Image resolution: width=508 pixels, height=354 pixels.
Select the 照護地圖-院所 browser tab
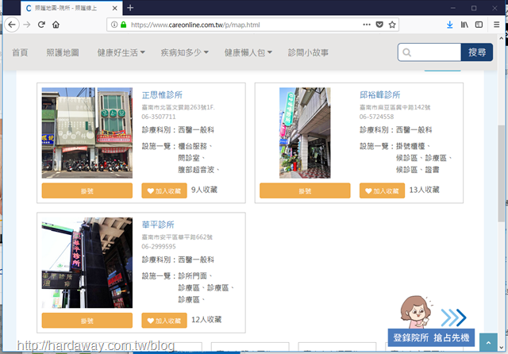(71, 8)
